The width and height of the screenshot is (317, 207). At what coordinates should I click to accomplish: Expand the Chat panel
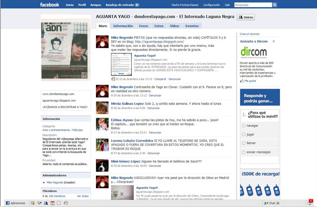[x=272, y=203]
